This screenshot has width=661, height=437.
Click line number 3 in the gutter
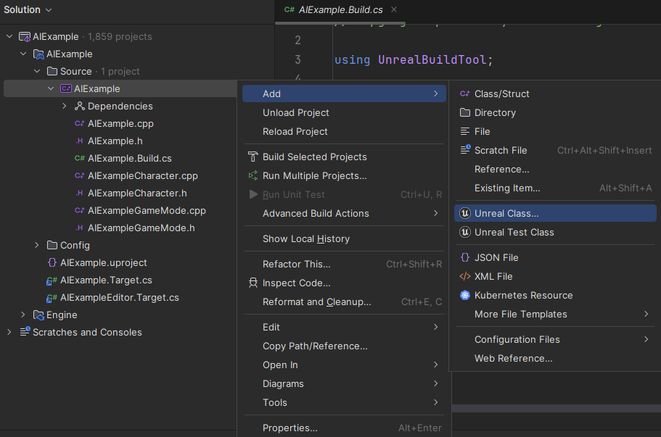(297, 59)
